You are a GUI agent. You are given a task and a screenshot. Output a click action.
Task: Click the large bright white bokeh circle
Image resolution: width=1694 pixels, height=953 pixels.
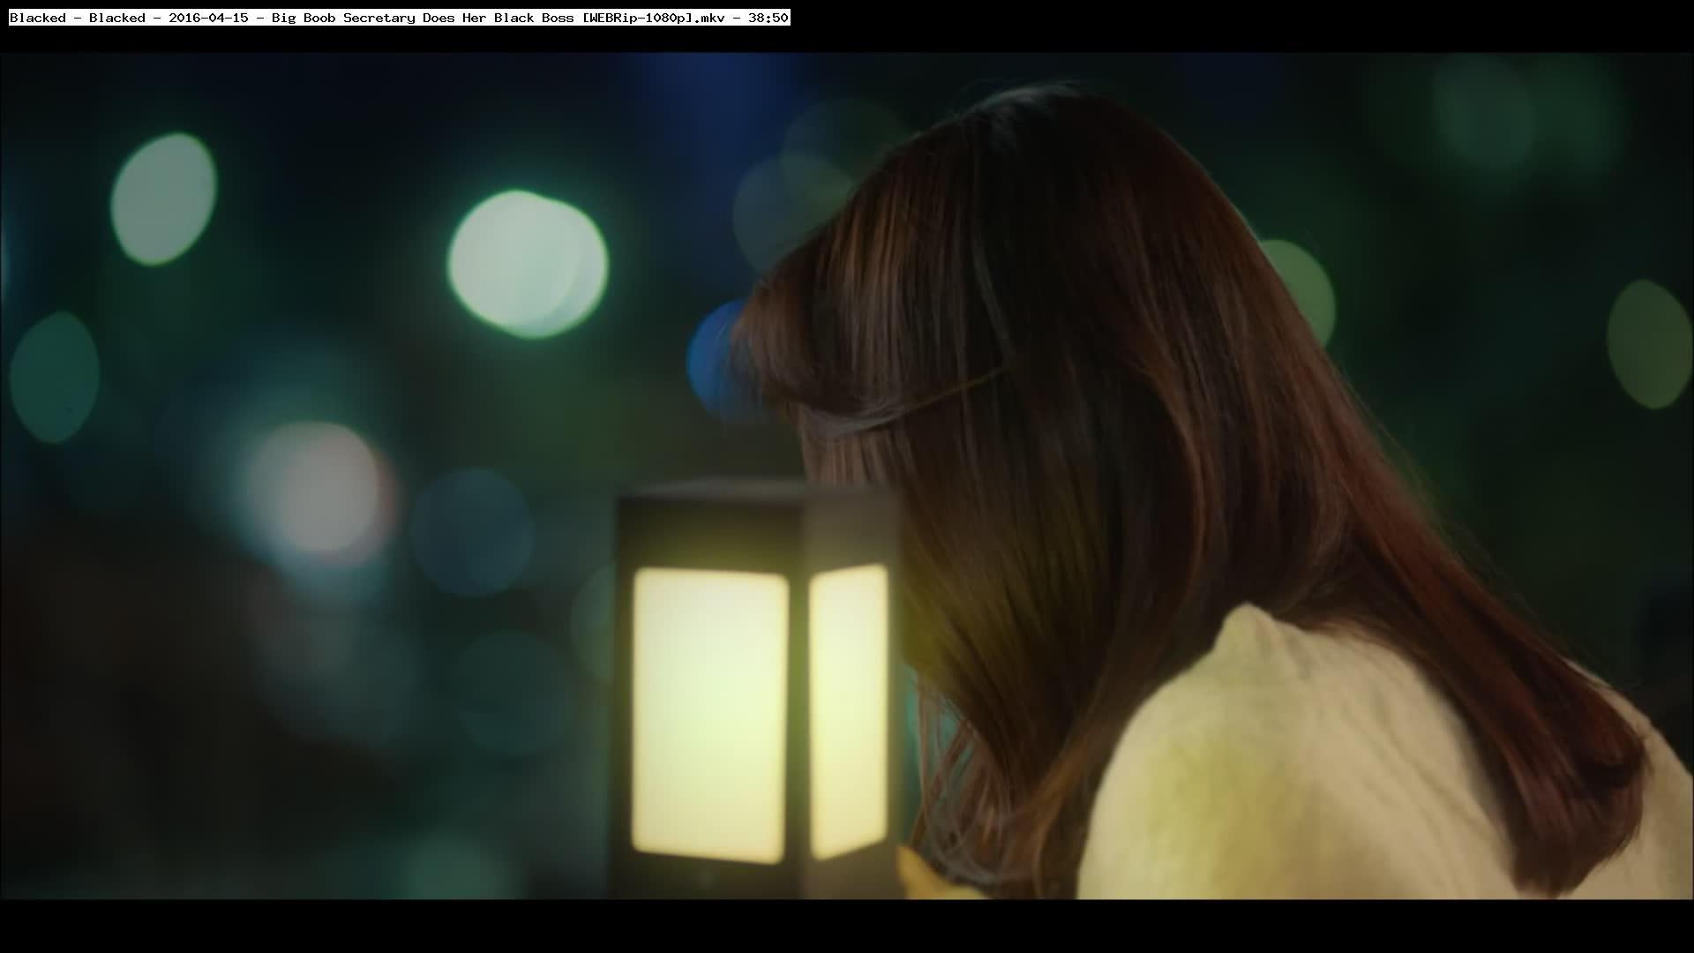tap(527, 264)
